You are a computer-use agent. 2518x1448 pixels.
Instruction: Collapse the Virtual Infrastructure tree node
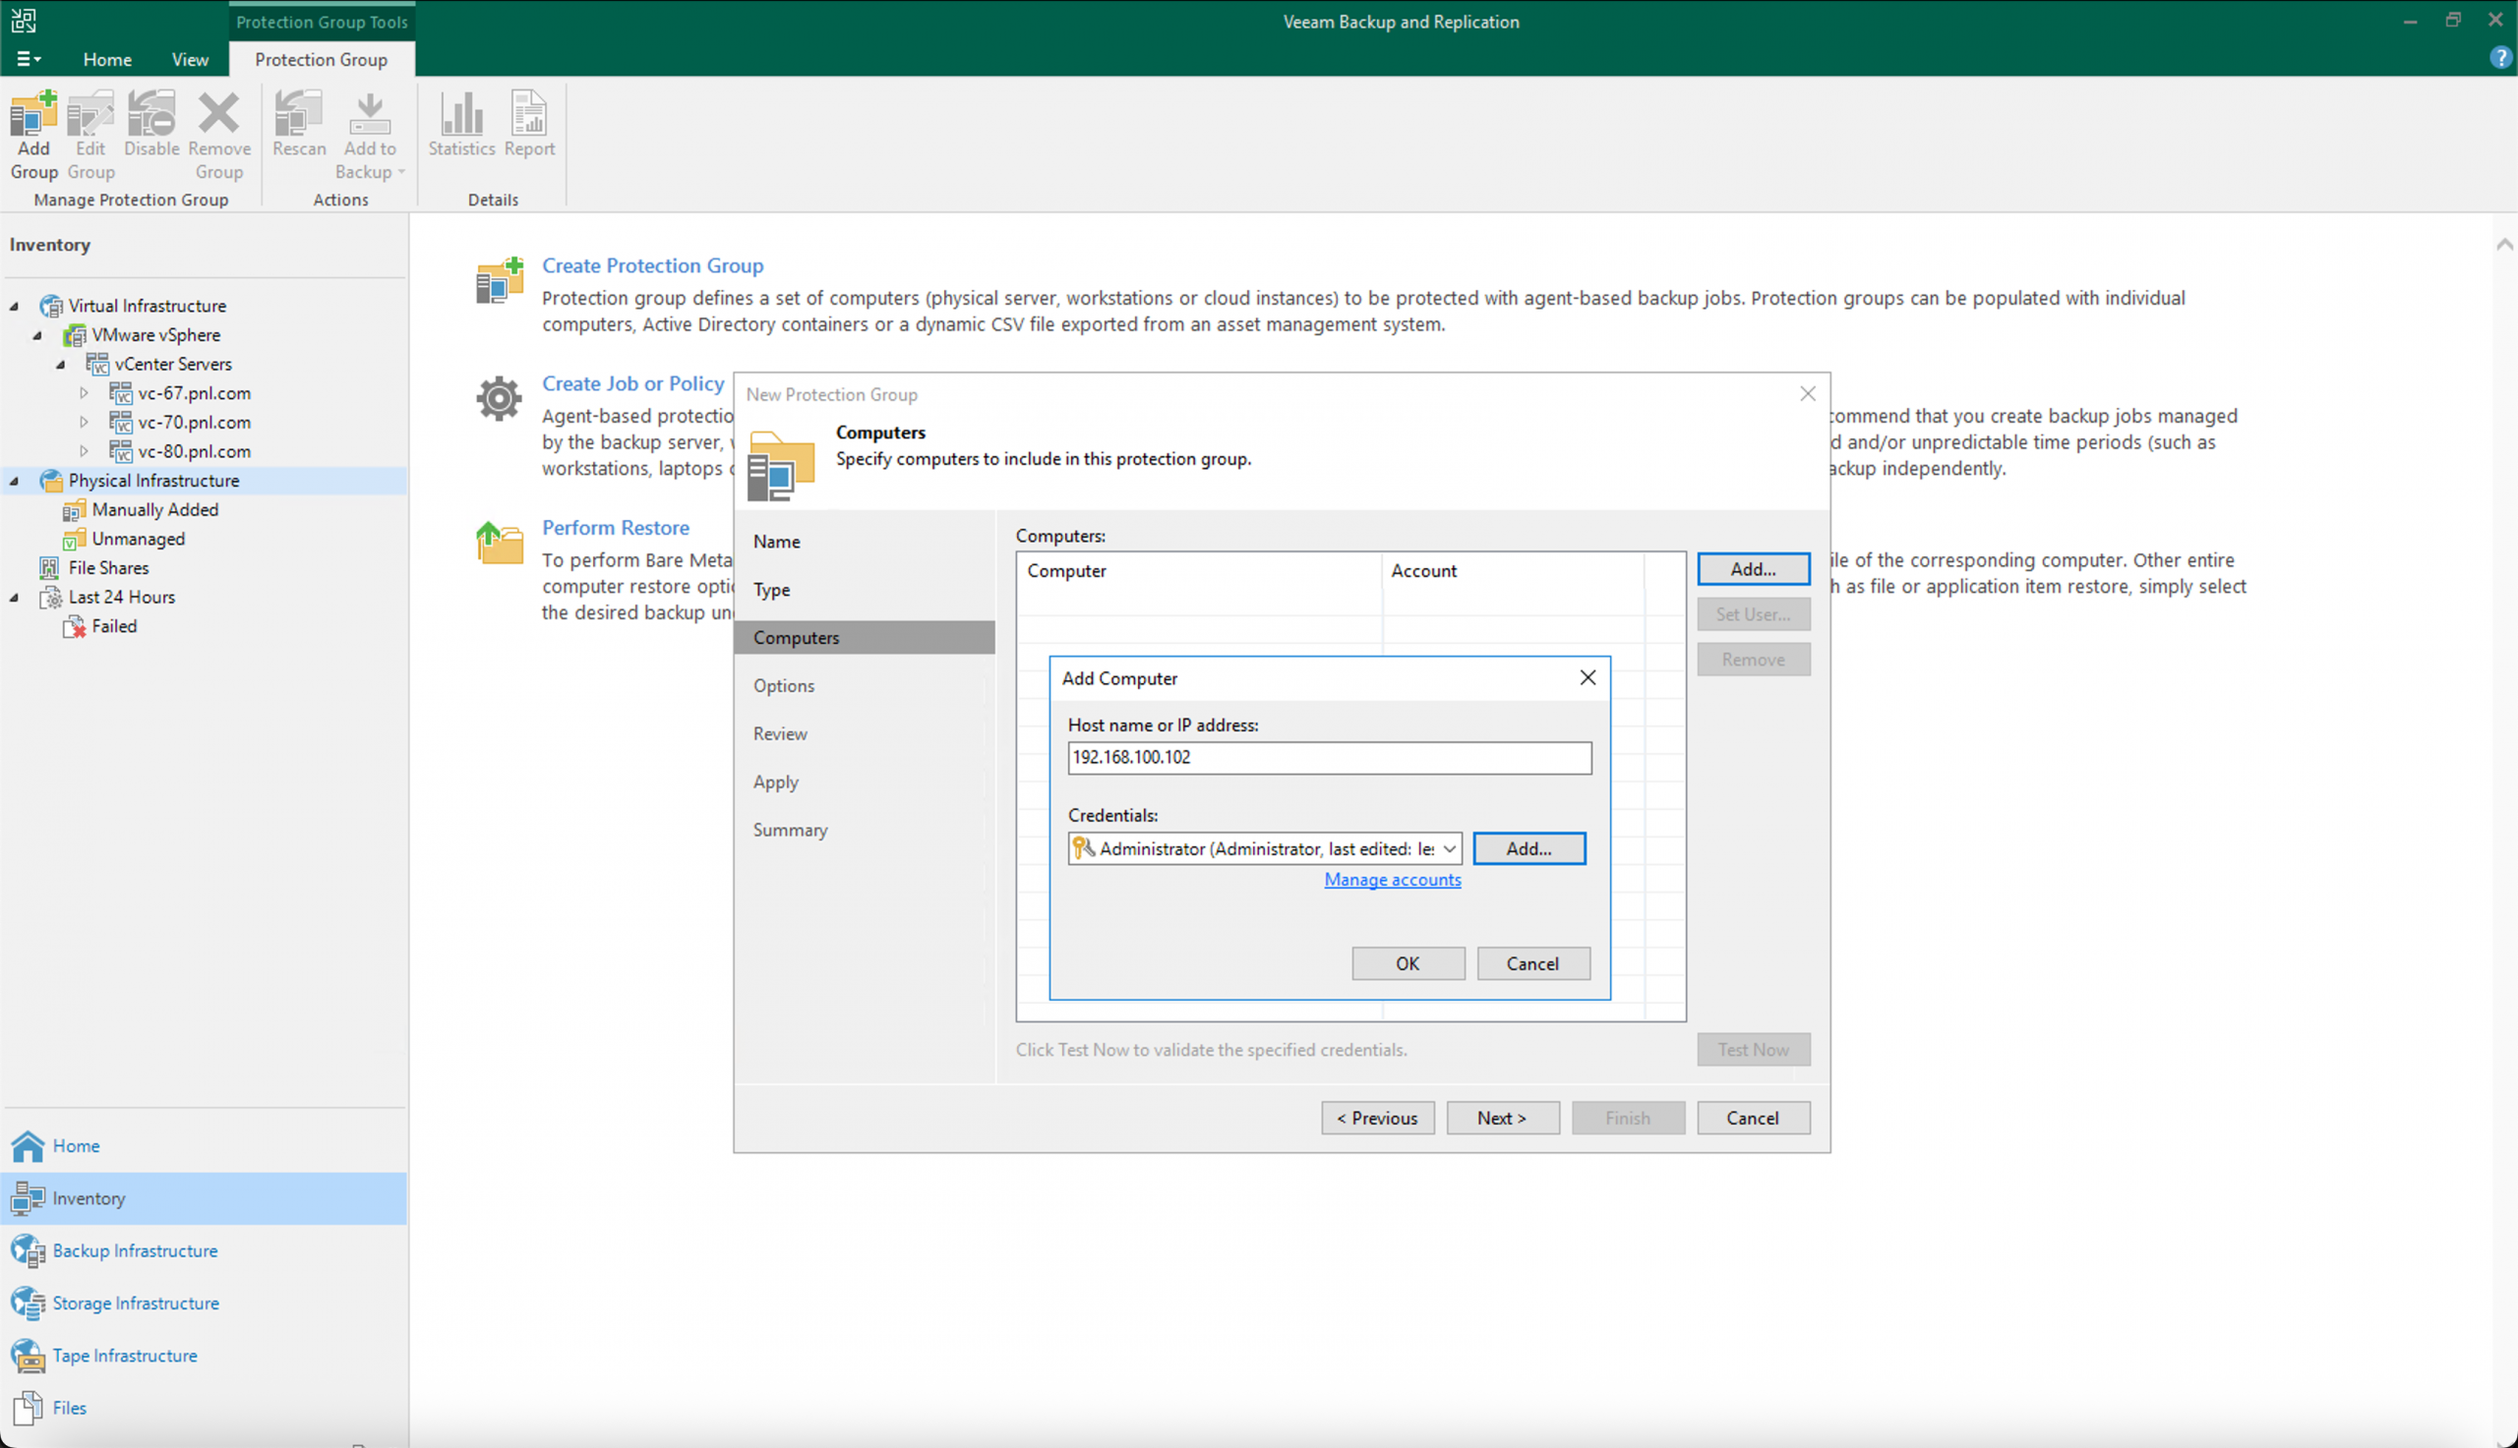coord(14,307)
